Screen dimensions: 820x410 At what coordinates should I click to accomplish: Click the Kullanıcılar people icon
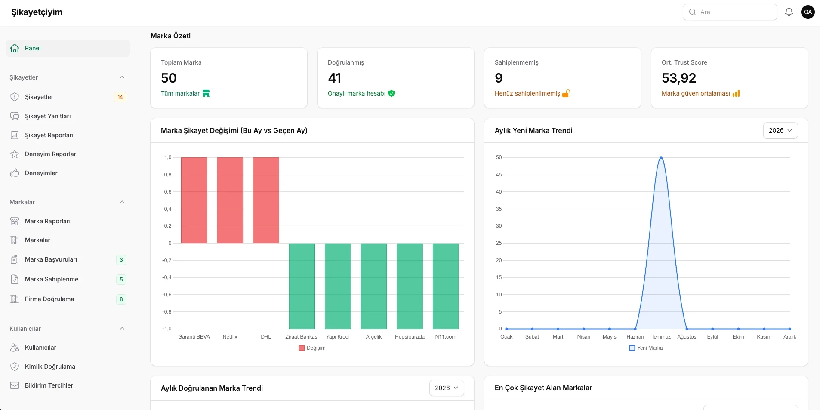coord(15,348)
